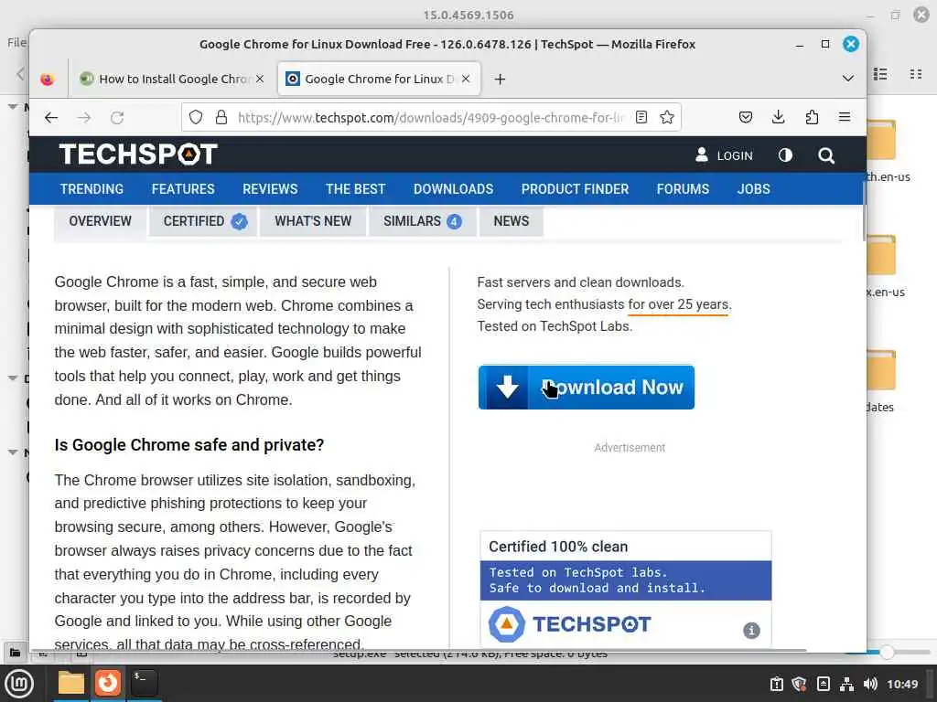Open Firefox hamburger application menu
Image resolution: width=937 pixels, height=702 pixels.
845,117
